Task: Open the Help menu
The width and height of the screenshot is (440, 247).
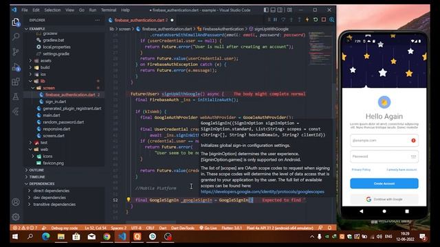Action: point(125,10)
